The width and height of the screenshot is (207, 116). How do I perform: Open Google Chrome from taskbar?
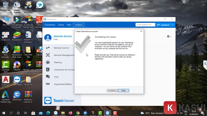pos(78,113)
